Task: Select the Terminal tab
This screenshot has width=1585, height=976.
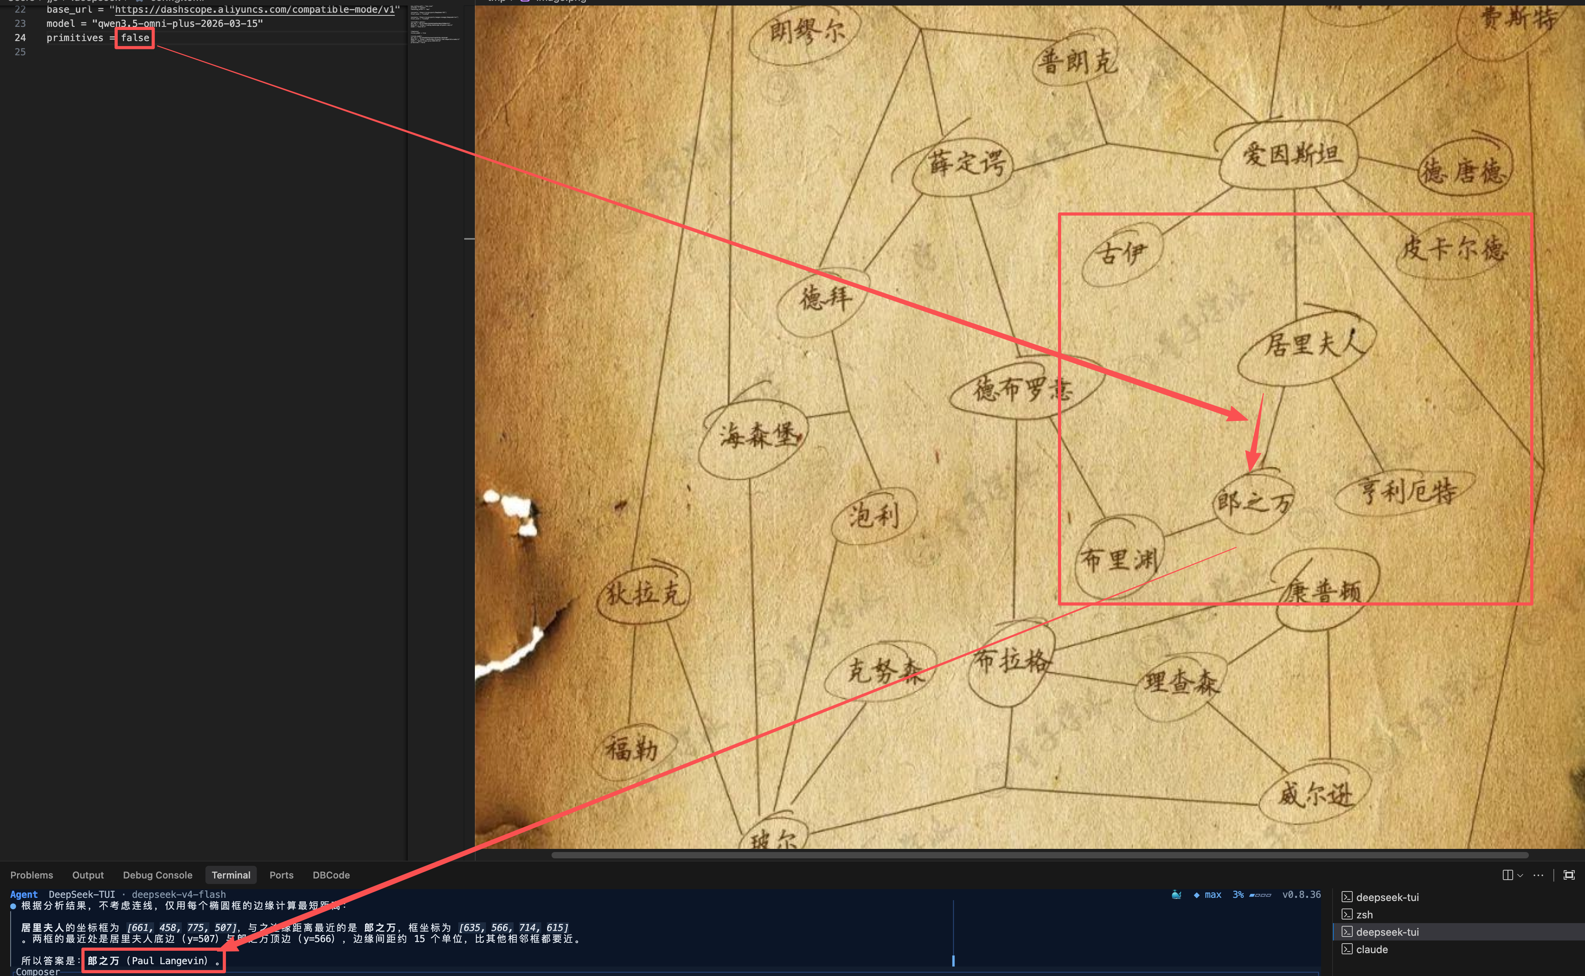Action: click(231, 875)
